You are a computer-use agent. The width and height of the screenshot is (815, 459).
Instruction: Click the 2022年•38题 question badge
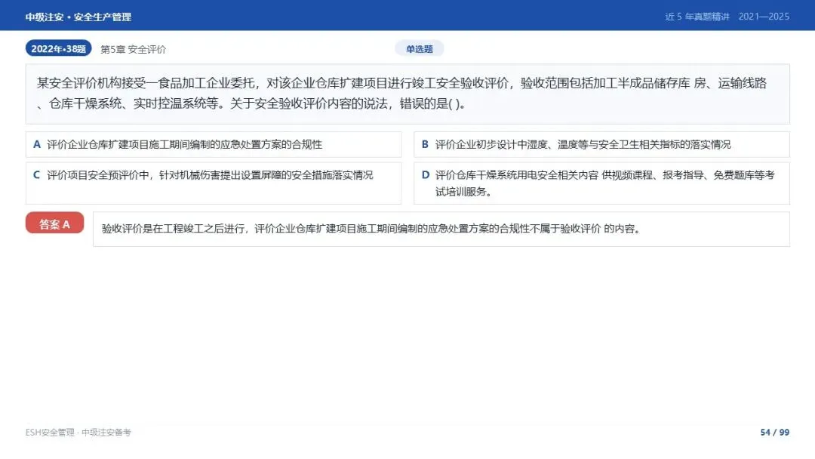pos(58,48)
